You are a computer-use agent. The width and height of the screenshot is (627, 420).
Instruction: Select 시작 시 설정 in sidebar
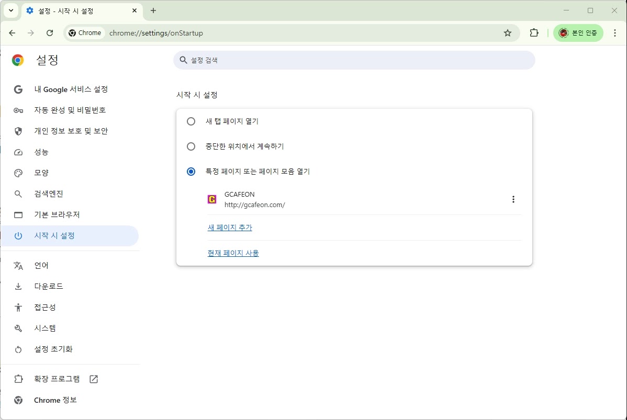(x=70, y=236)
